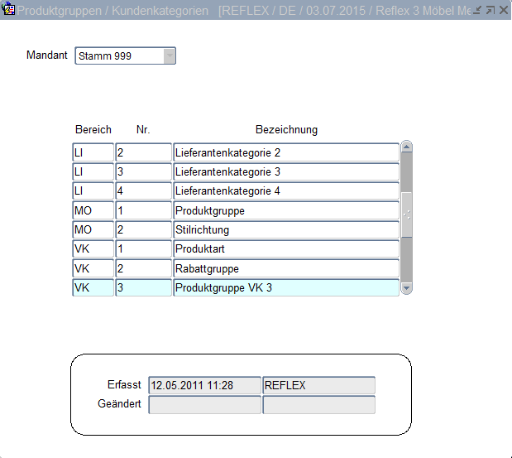Image resolution: width=512 pixels, height=458 pixels.
Task: Click the Mandant field showing Stamm 999
Action: coord(119,56)
